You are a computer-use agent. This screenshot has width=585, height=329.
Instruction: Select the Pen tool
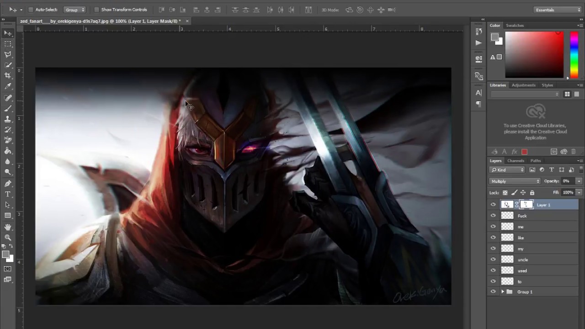tap(8, 183)
